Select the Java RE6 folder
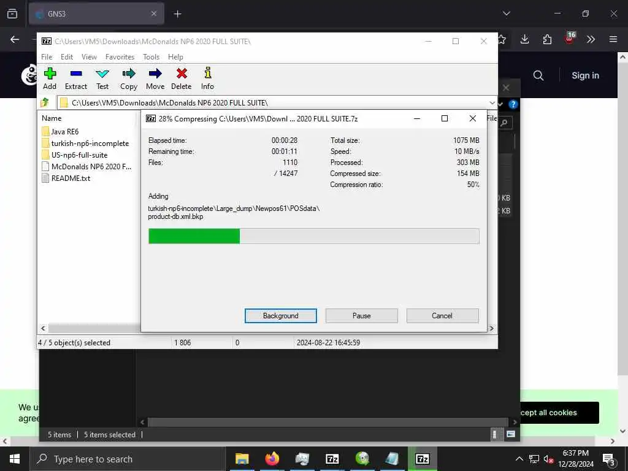The width and height of the screenshot is (628, 471). [60, 131]
